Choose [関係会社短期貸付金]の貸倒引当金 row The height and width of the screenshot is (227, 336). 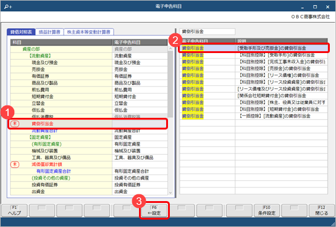[253, 96]
